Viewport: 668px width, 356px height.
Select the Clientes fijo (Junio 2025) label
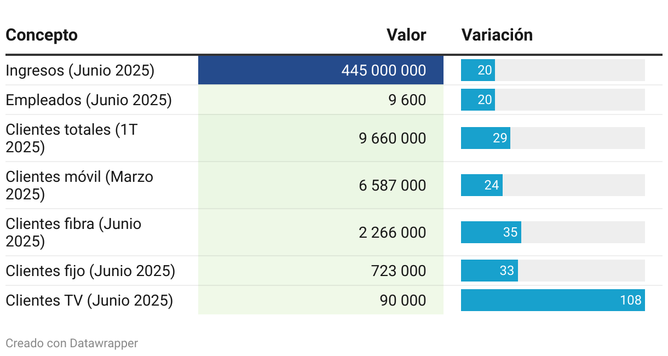point(90,271)
